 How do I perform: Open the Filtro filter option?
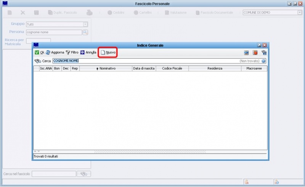pyautogui.click(x=72, y=53)
